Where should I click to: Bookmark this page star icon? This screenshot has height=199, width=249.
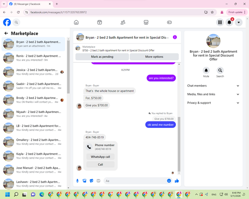[x=212, y=12]
